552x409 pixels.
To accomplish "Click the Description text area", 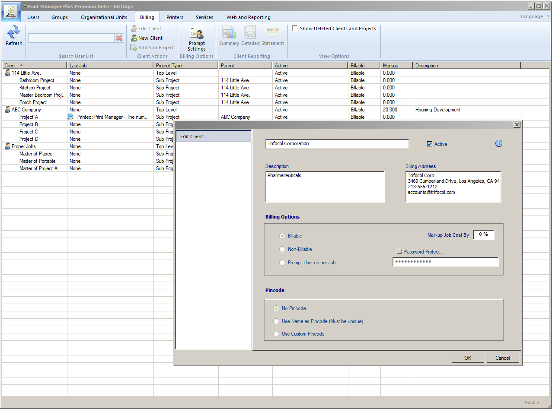I will pos(325,187).
